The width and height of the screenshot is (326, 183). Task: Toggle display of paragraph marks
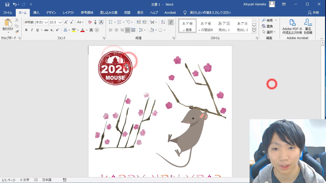point(170,22)
